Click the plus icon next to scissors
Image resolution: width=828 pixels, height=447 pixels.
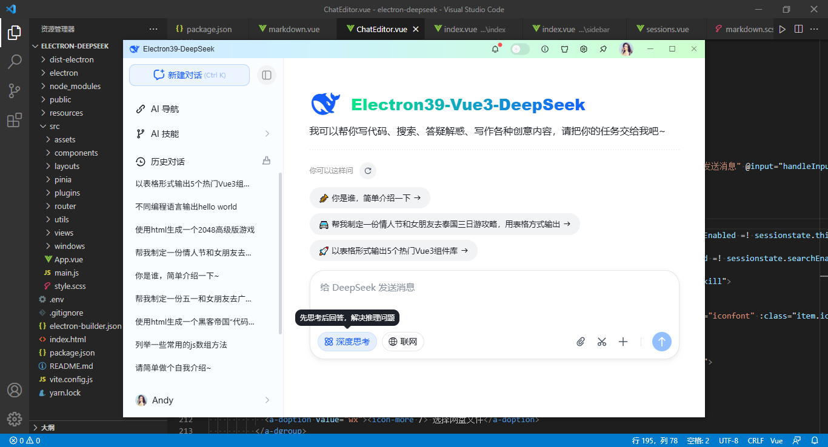623,341
